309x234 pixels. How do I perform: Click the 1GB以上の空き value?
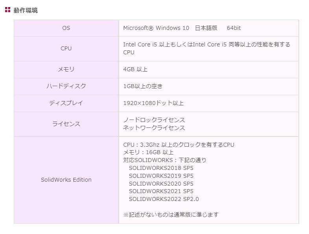[143, 86]
